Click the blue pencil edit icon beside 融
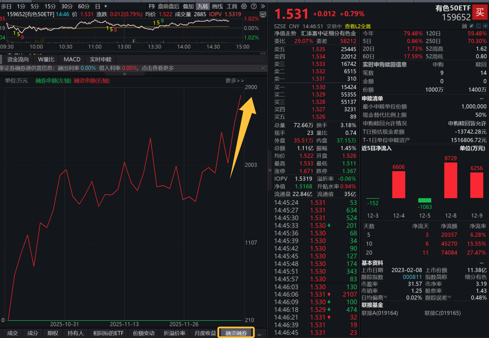Screen dimensions: 489x338 pos(471,26)
